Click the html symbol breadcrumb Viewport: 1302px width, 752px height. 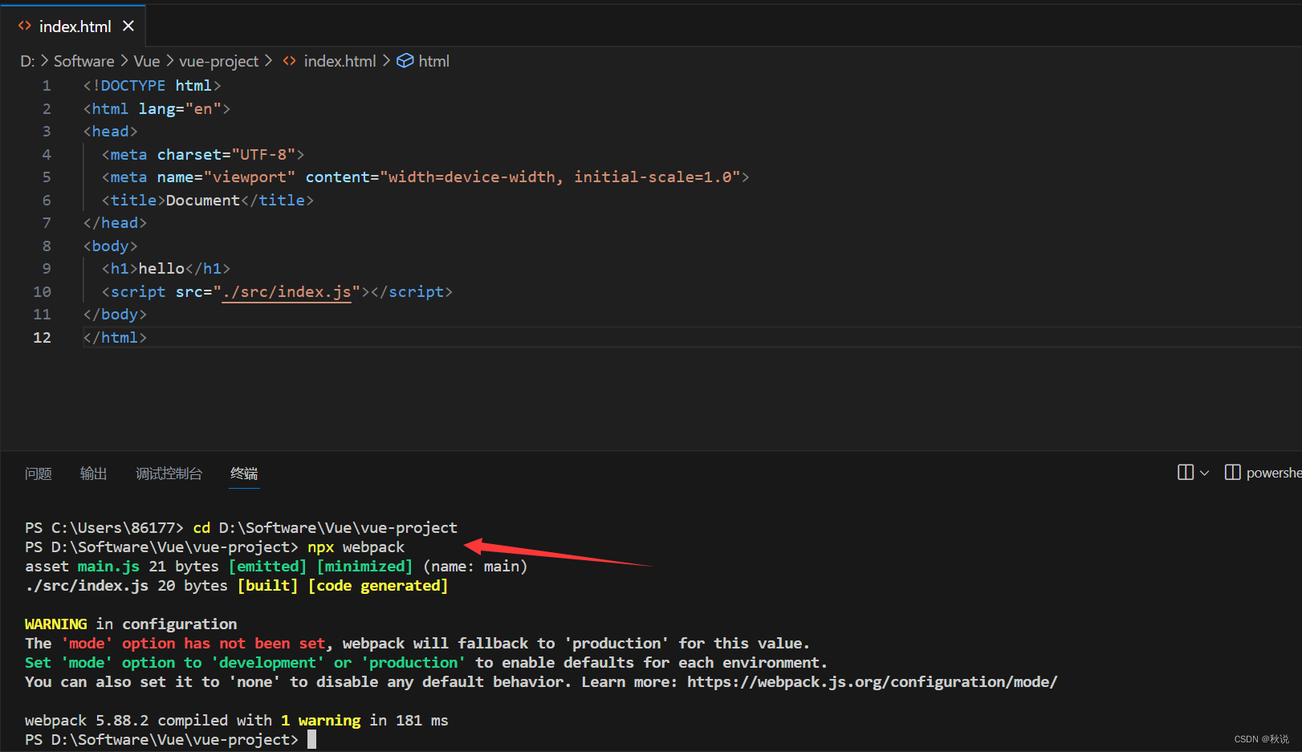click(x=433, y=61)
